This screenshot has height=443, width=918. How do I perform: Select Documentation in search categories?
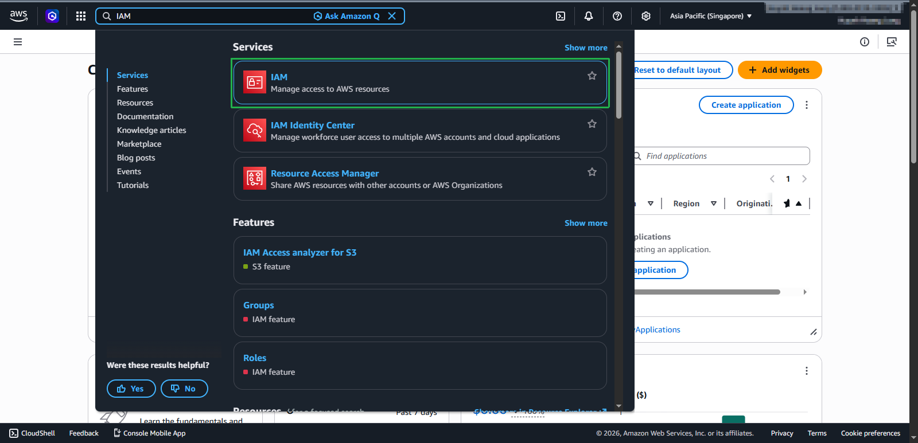[x=145, y=116]
